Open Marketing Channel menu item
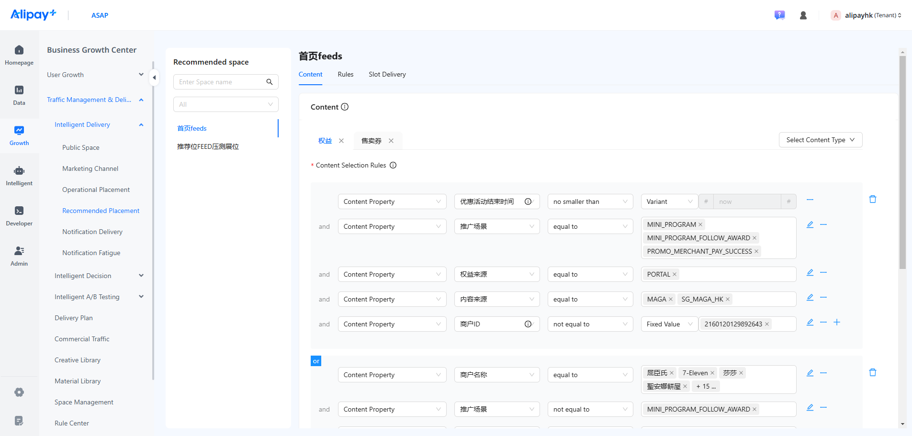The width and height of the screenshot is (912, 436). point(90,168)
